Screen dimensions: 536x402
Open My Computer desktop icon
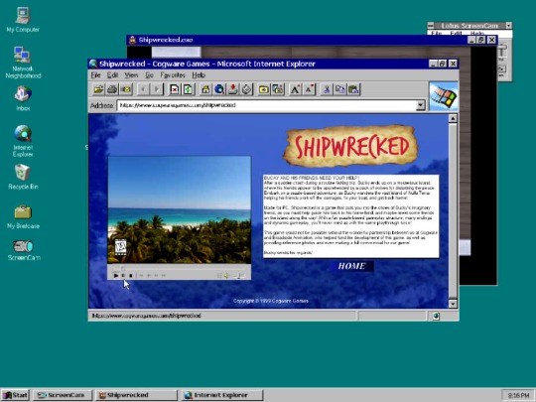coord(23,20)
